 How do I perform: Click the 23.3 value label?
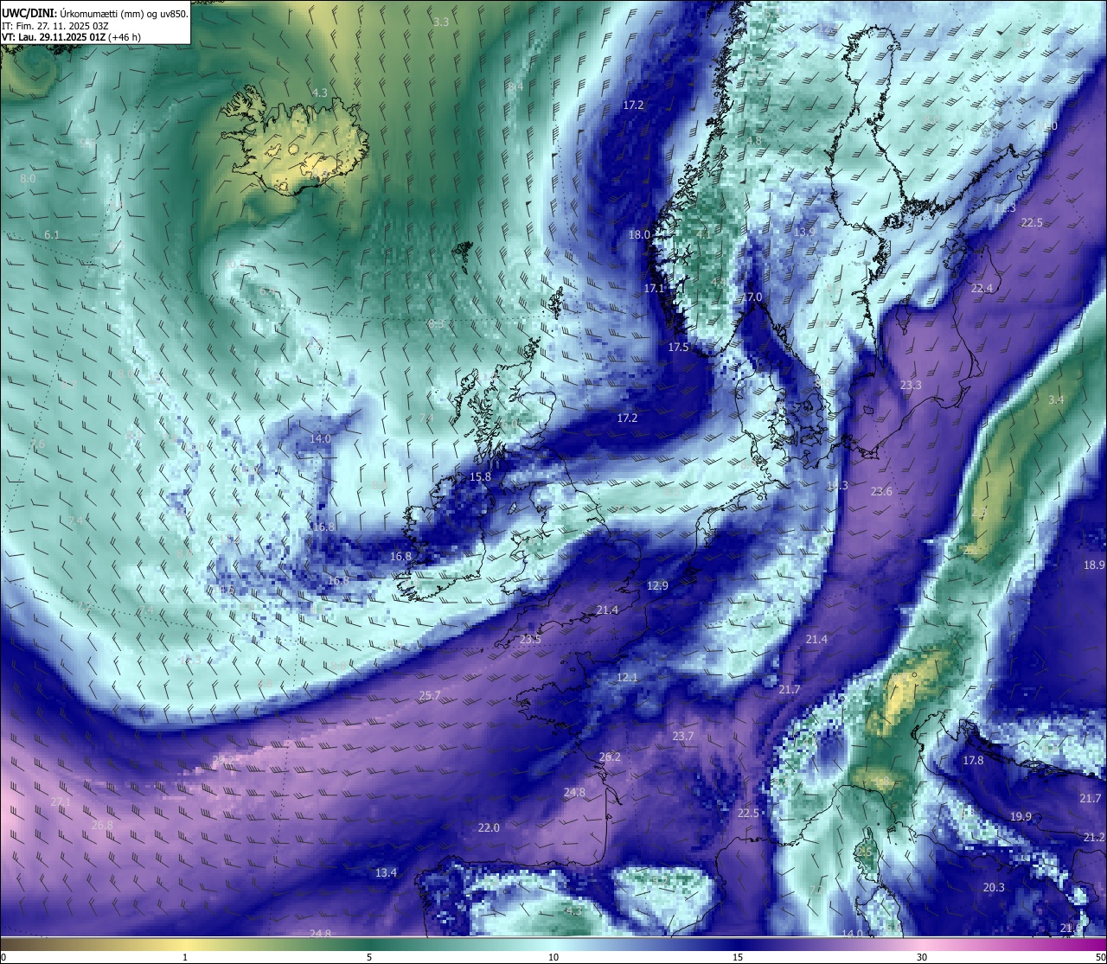click(x=911, y=386)
